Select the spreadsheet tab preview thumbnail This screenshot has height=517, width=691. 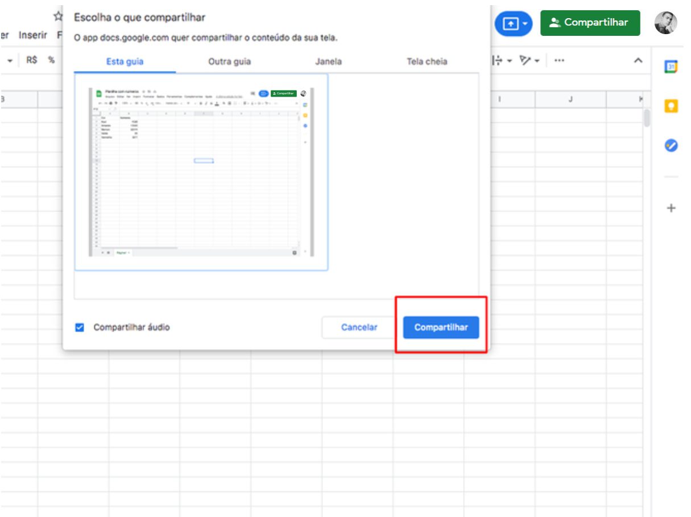(201, 172)
